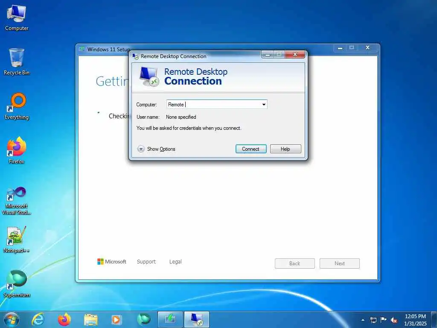Image resolution: width=437 pixels, height=328 pixels.
Task: Minimize the Remote Desktop Connection window
Action: (268, 55)
